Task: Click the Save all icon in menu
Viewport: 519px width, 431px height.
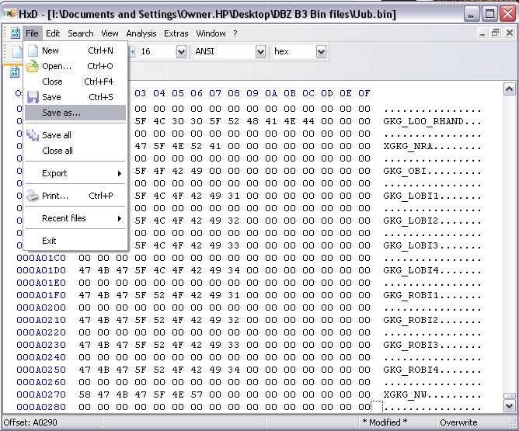Action: click(33, 135)
